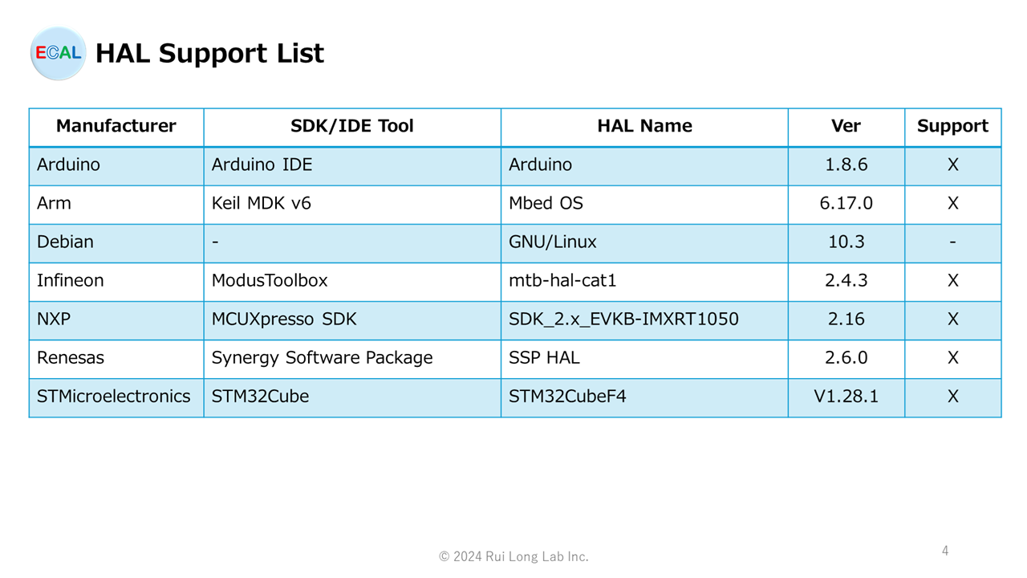Select the 'Mbed OS' cell
The width and height of the screenshot is (1027, 578).
coord(644,204)
